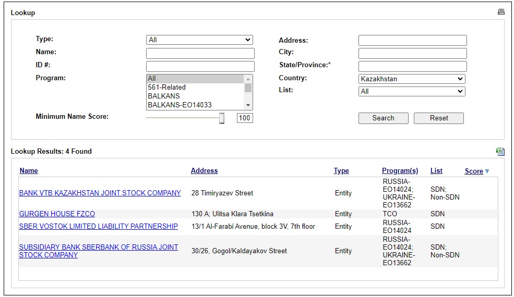Click the minimum score value box
Image resolution: width=514 pixels, height=297 pixels.
tap(245, 118)
